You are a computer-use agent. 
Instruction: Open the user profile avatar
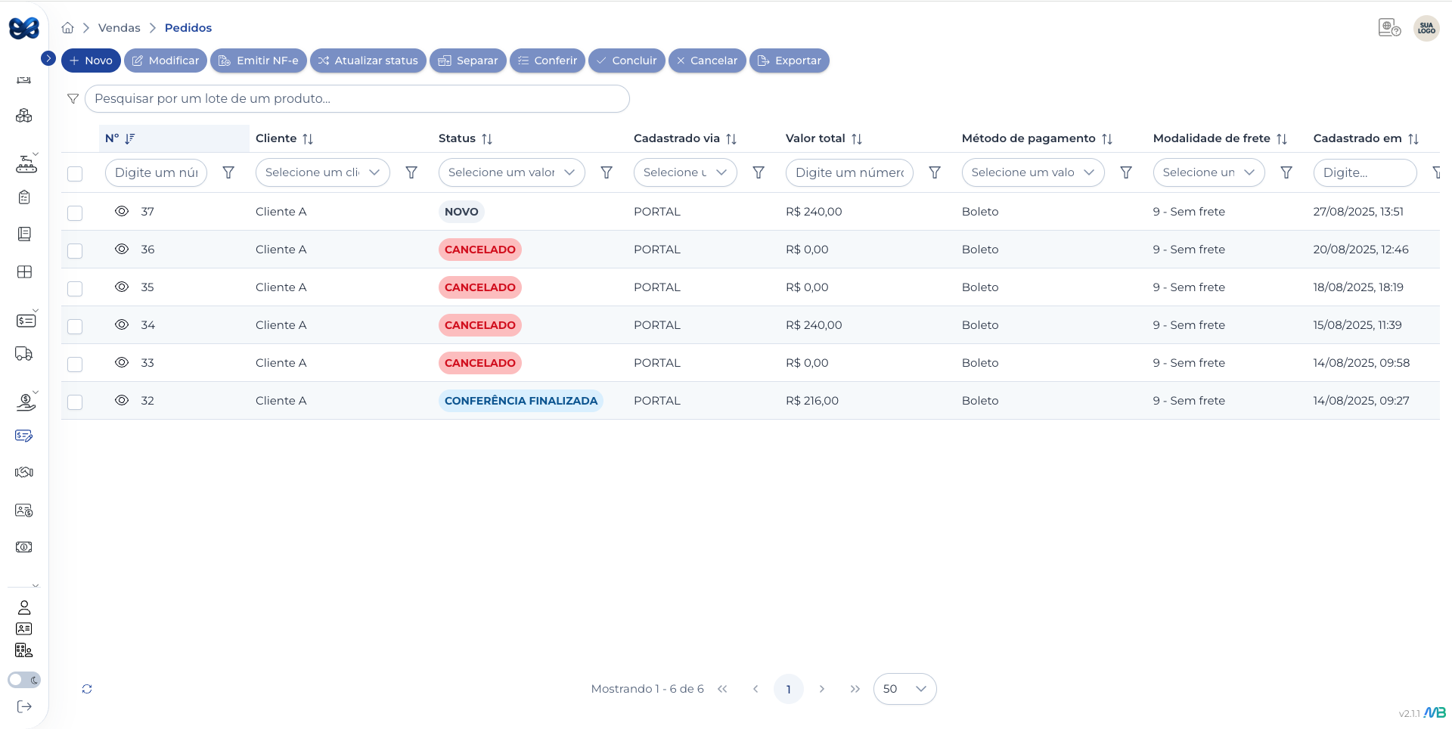click(x=1426, y=29)
